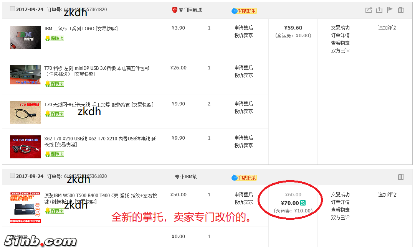
Task: Click 保障卡 badge under X62 USB线 item
Action: pyautogui.click(x=55, y=154)
